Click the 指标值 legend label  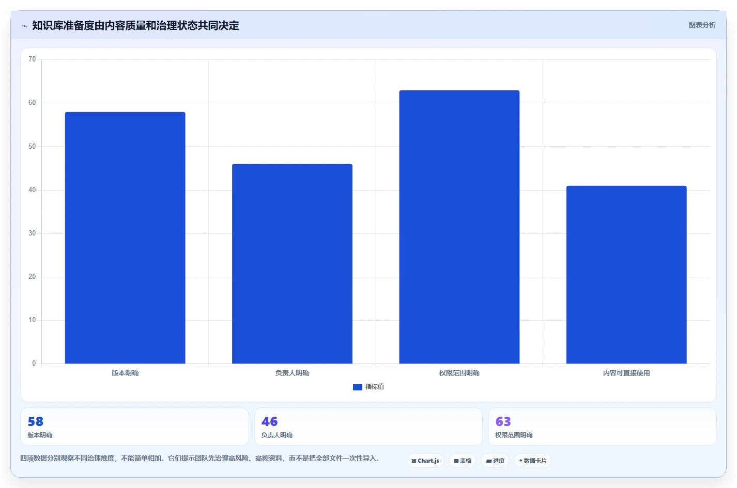click(x=375, y=387)
